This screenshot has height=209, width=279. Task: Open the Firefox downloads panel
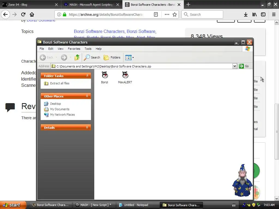pos(246,15)
